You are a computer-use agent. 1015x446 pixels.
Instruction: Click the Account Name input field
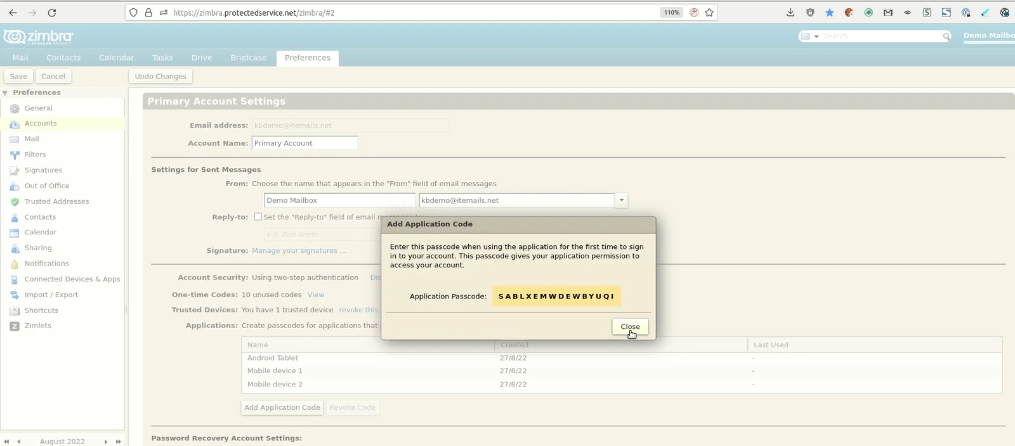click(304, 143)
